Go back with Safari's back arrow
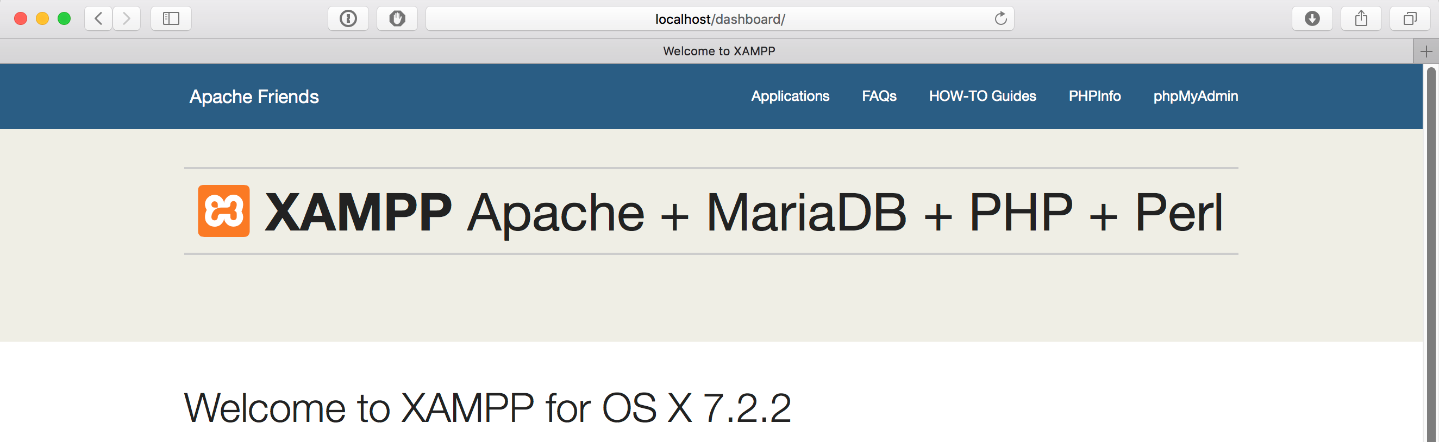This screenshot has height=442, width=1439. pos(98,19)
